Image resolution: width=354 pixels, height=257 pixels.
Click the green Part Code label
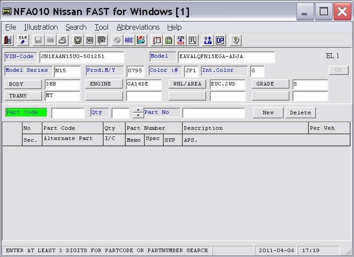pyautogui.click(x=26, y=113)
